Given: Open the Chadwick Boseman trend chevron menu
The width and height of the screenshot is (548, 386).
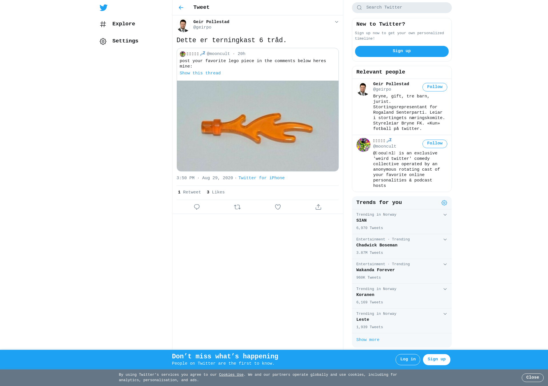Looking at the screenshot, I should (x=445, y=240).
